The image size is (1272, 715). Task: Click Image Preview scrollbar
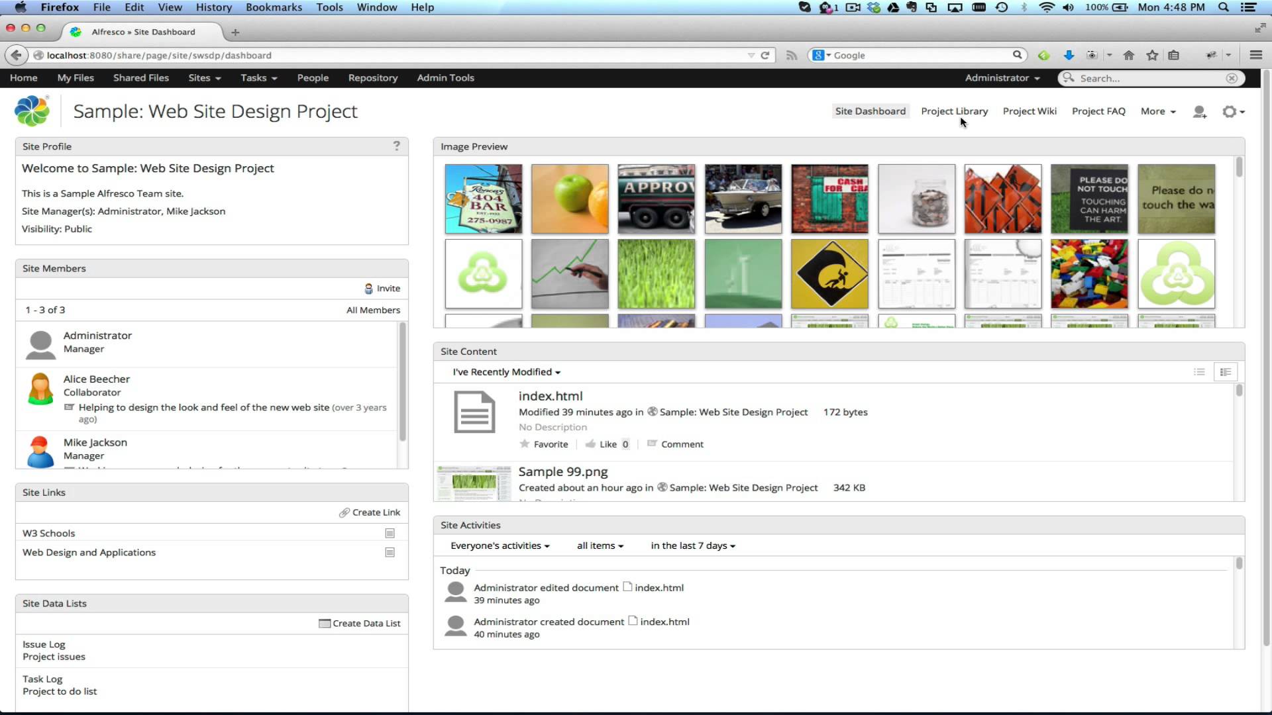pos(1239,167)
